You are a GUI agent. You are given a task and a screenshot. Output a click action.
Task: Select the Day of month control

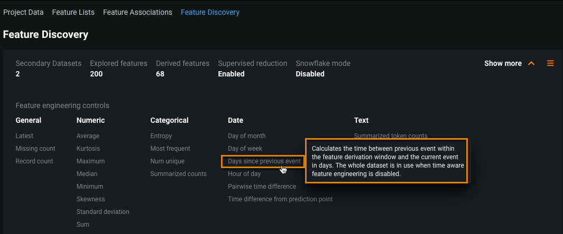pyautogui.click(x=246, y=136)
